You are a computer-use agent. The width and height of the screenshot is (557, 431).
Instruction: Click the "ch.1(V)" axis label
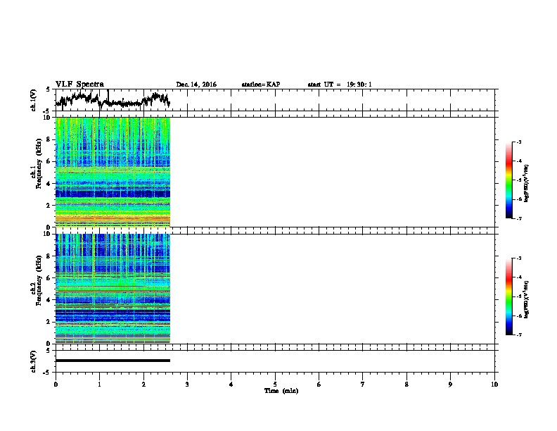[33, 100]
